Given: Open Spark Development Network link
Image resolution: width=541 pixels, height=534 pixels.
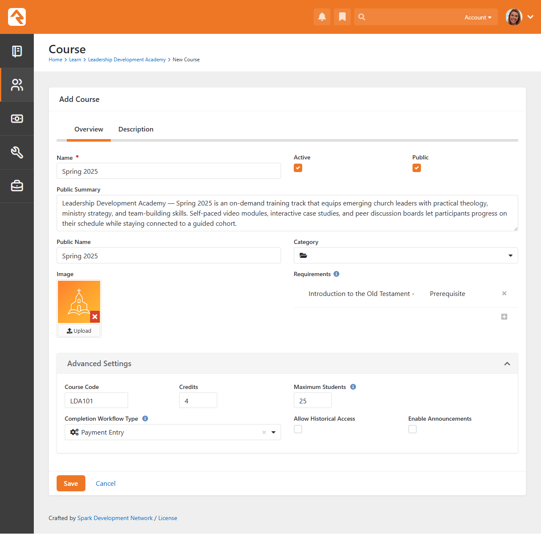Looking at the screenshot, I should tap(115, 518).
